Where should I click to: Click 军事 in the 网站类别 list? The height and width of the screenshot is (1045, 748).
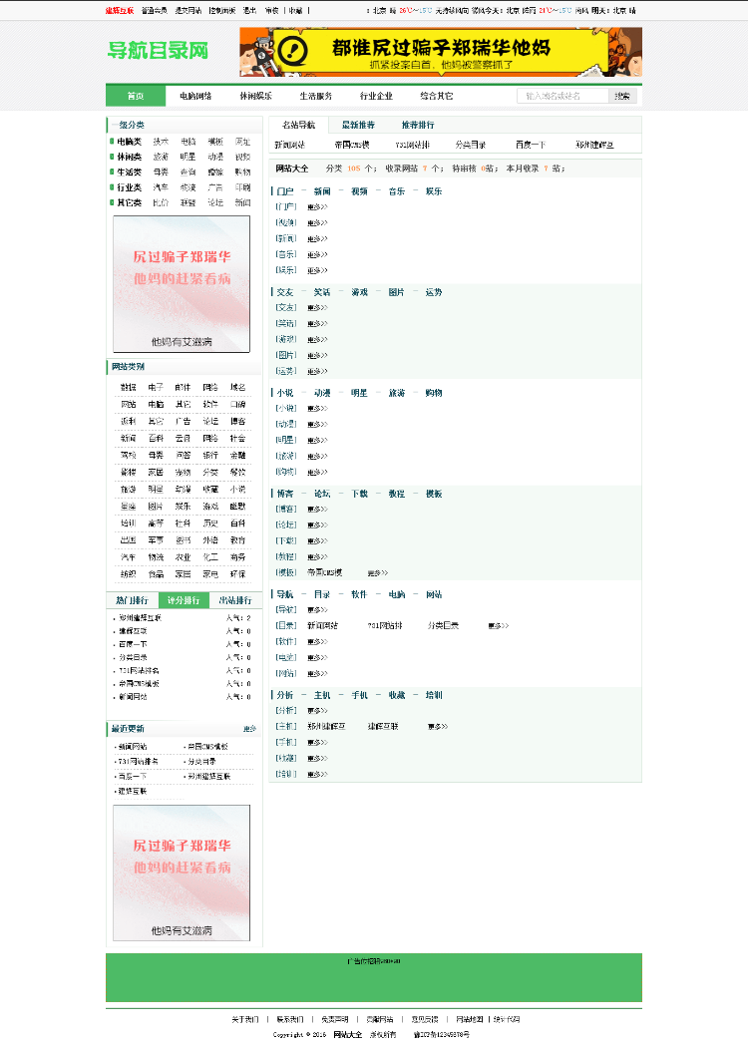click(x=156, y=539)
